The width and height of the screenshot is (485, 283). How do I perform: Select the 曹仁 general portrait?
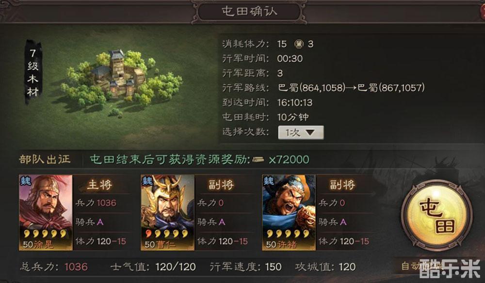[167, 213]
